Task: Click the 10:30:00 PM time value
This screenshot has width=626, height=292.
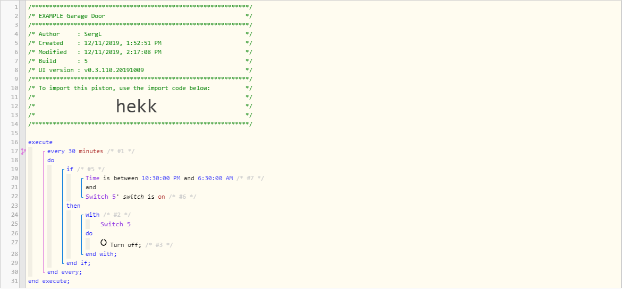Action: pos(161,178)
